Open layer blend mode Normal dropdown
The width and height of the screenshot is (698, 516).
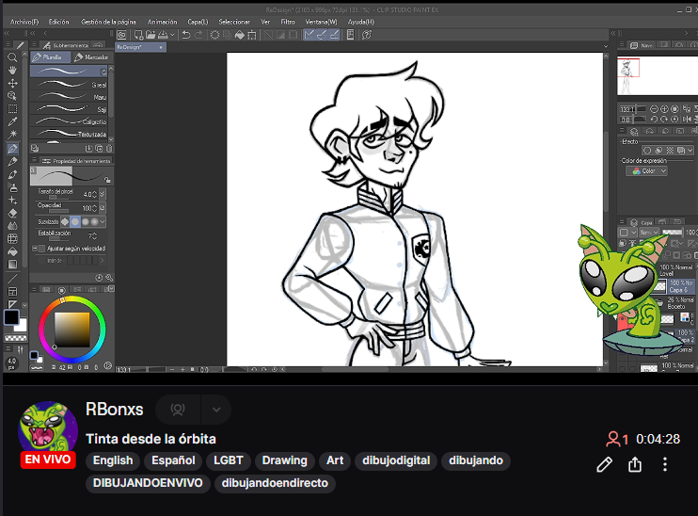pos(648,233)
